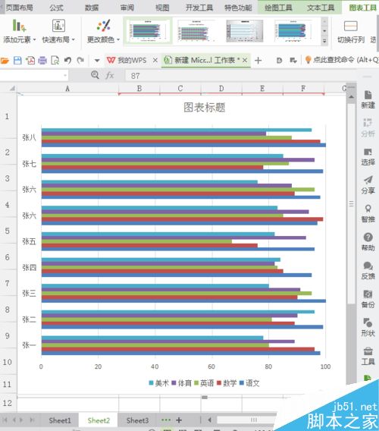Add a new sheet with plus button
379x431 pixels.
tap(179, 420)
